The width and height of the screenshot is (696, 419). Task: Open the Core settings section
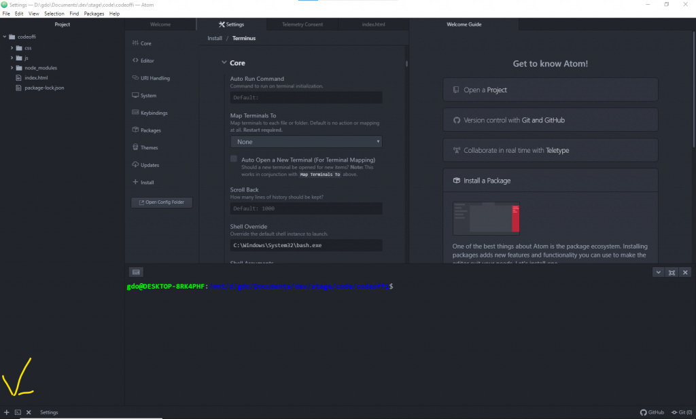(142, 43)
